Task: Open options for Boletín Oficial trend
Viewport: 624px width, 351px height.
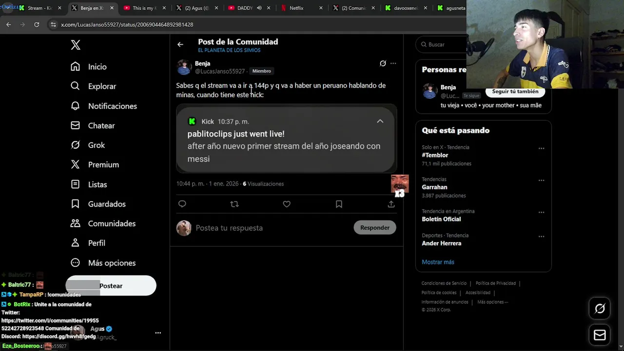Action: coord(541,213)
